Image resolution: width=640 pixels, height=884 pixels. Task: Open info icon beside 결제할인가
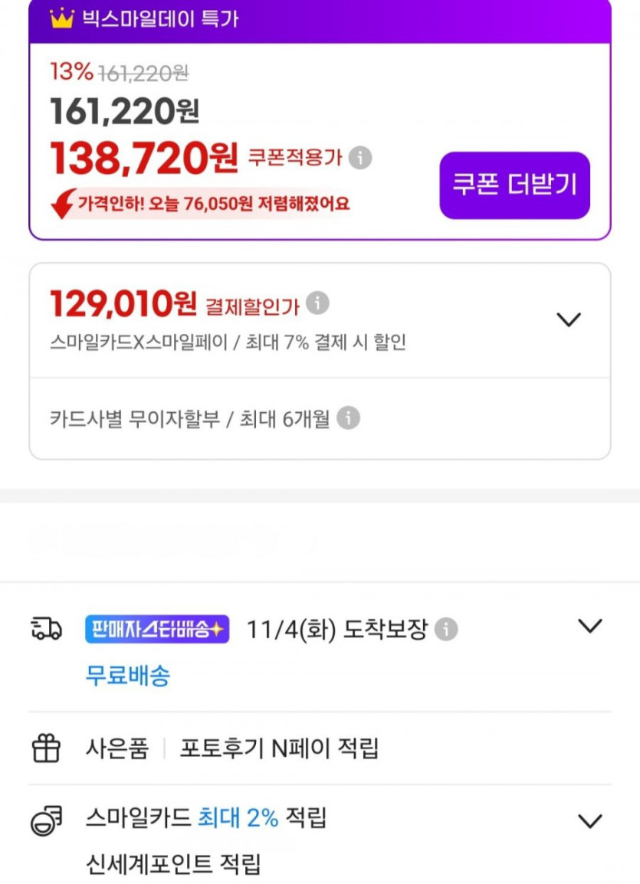click(x=317, y=304)
